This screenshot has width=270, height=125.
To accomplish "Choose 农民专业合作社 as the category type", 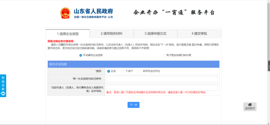I will point(140,71).
